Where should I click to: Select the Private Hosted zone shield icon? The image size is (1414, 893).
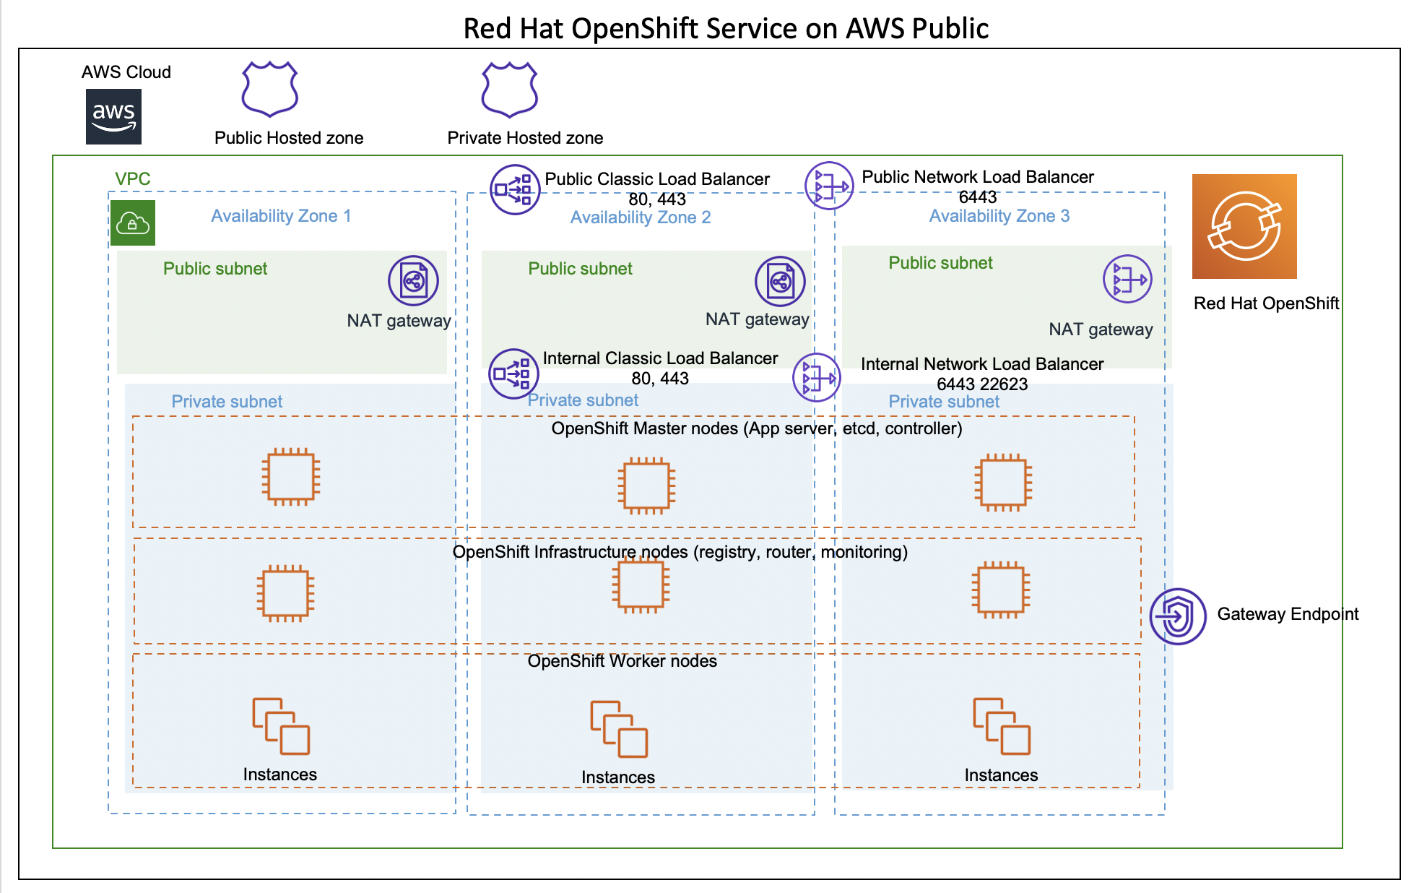click(x=510, y=90)
